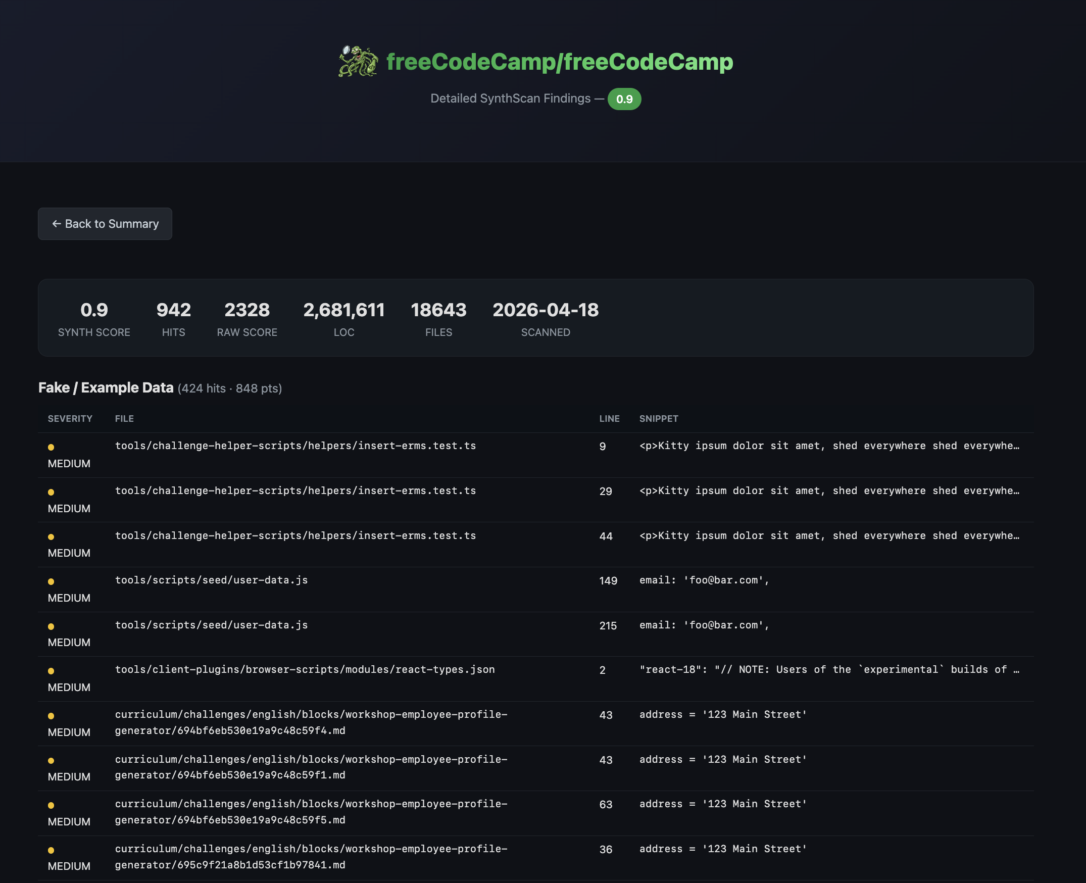
Task: Click file path ending 694bf6eb530e19a9c48c59f5.md
Action: tap(311, 812)
